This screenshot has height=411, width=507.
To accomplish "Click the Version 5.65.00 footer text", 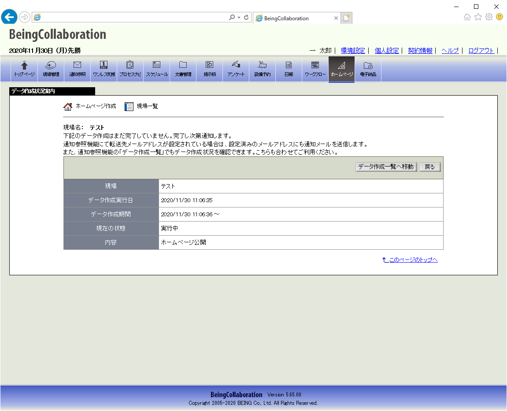I will point(284,395).
